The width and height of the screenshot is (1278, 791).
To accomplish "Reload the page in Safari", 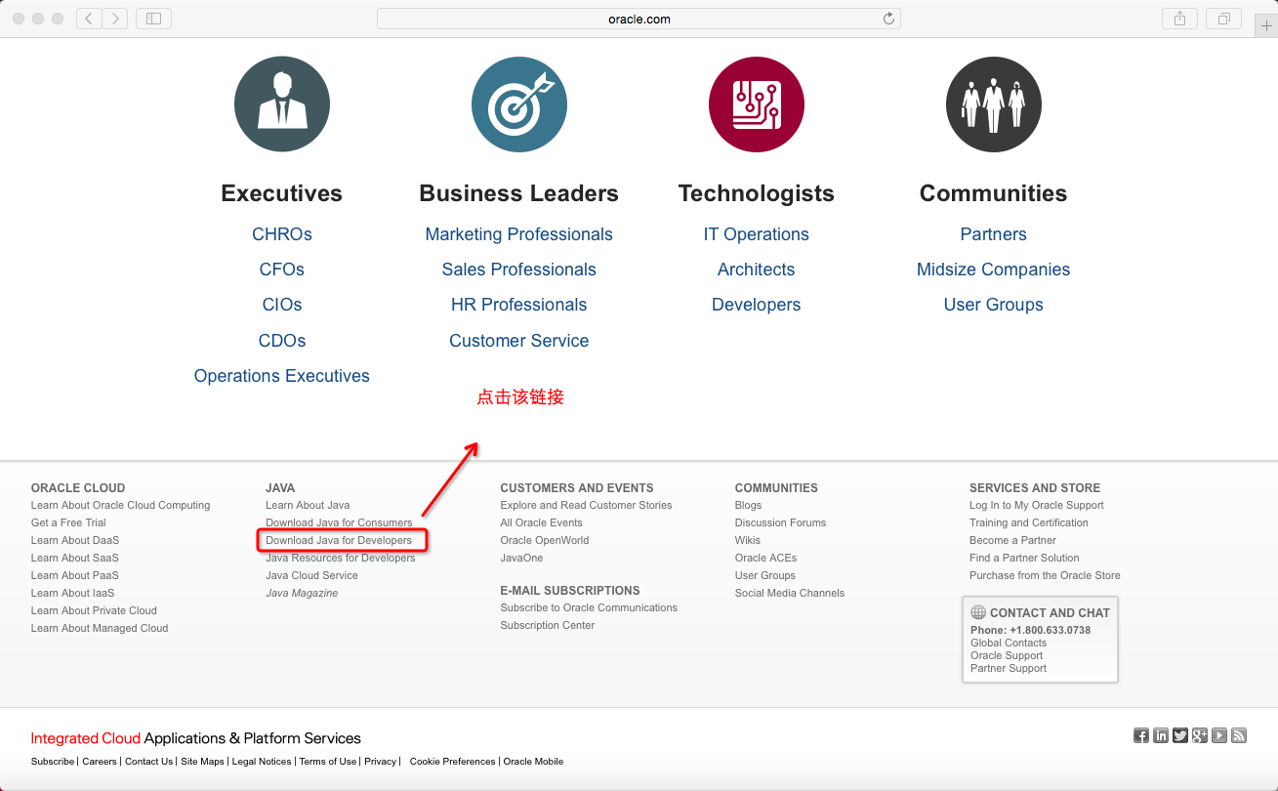I will [888, 19].
